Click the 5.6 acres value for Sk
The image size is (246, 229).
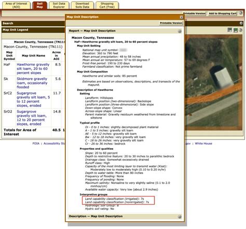click(58, 79)
